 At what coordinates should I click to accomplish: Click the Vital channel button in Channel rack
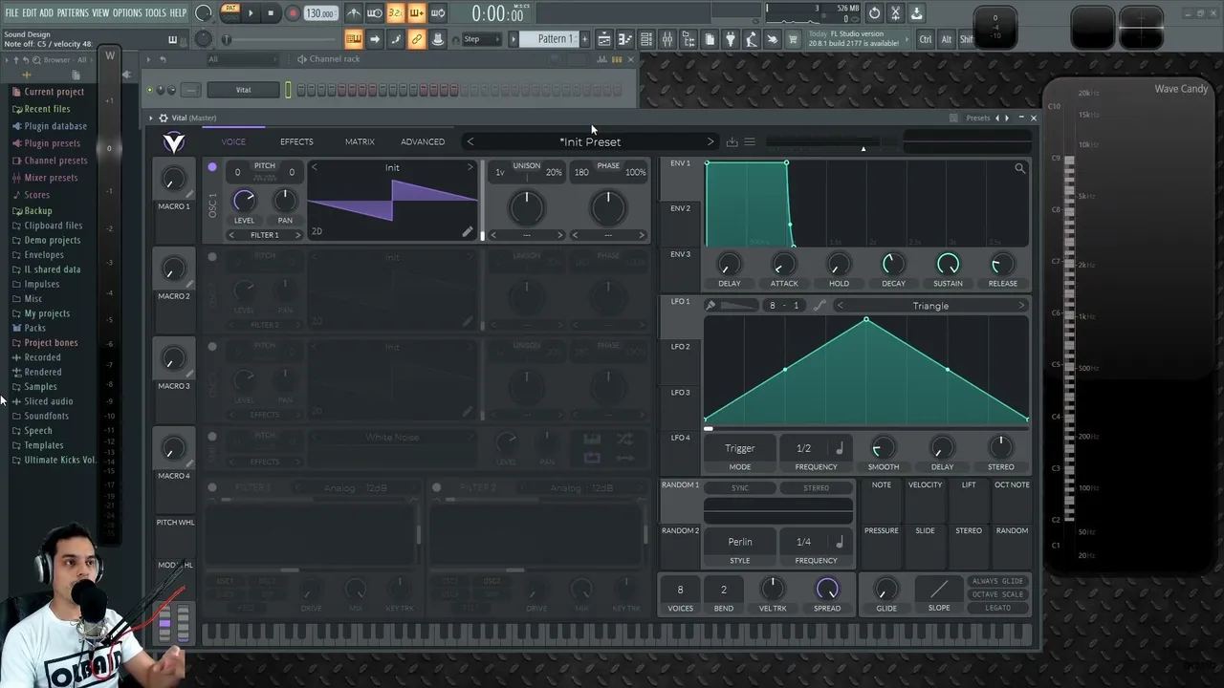point(244,90)
